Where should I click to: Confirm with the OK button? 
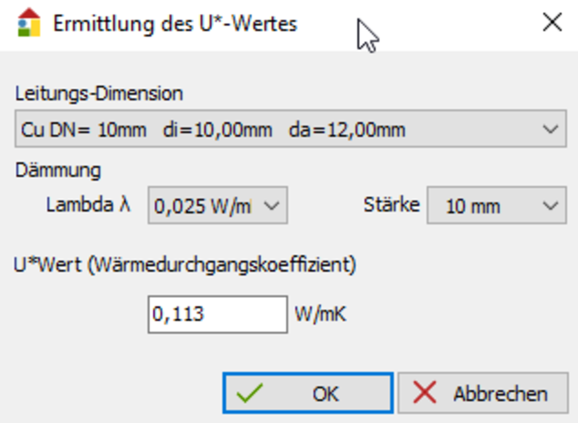(307, 393)
